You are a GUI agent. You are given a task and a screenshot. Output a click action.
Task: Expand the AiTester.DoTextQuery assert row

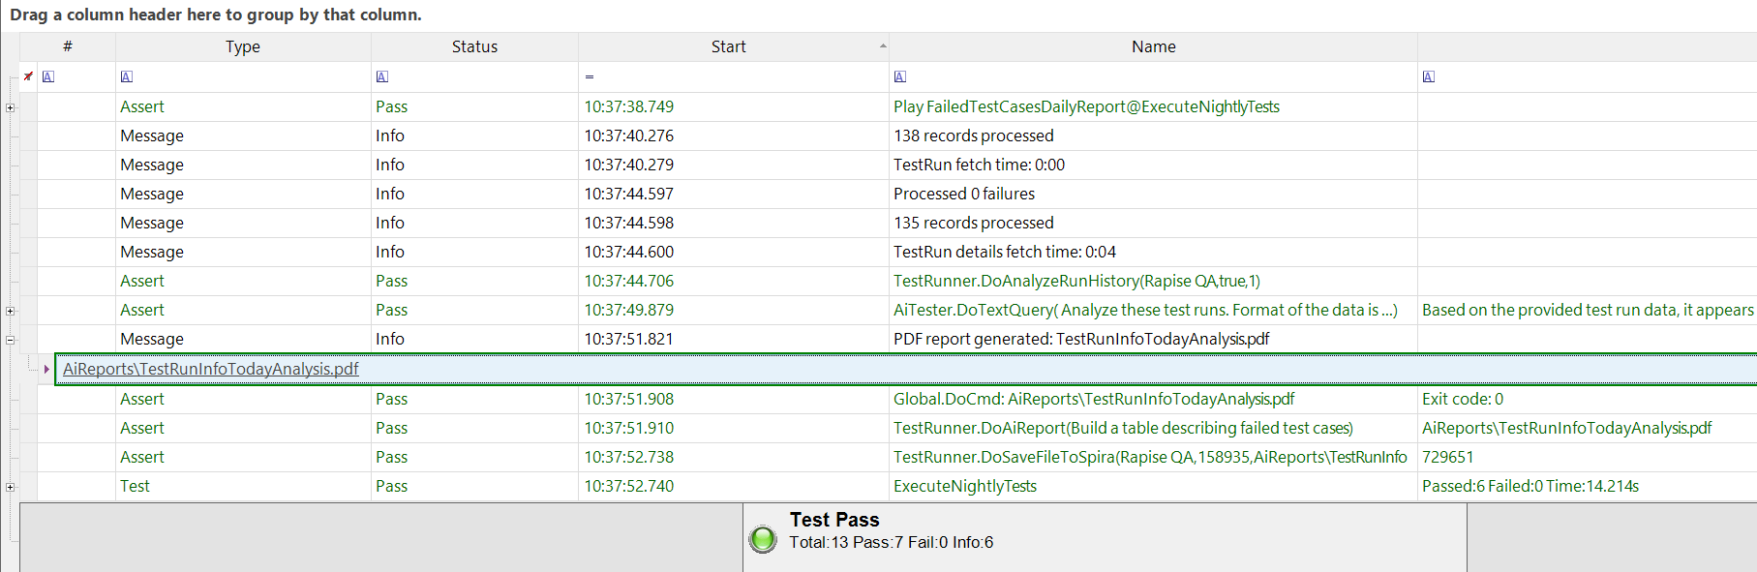11,311
